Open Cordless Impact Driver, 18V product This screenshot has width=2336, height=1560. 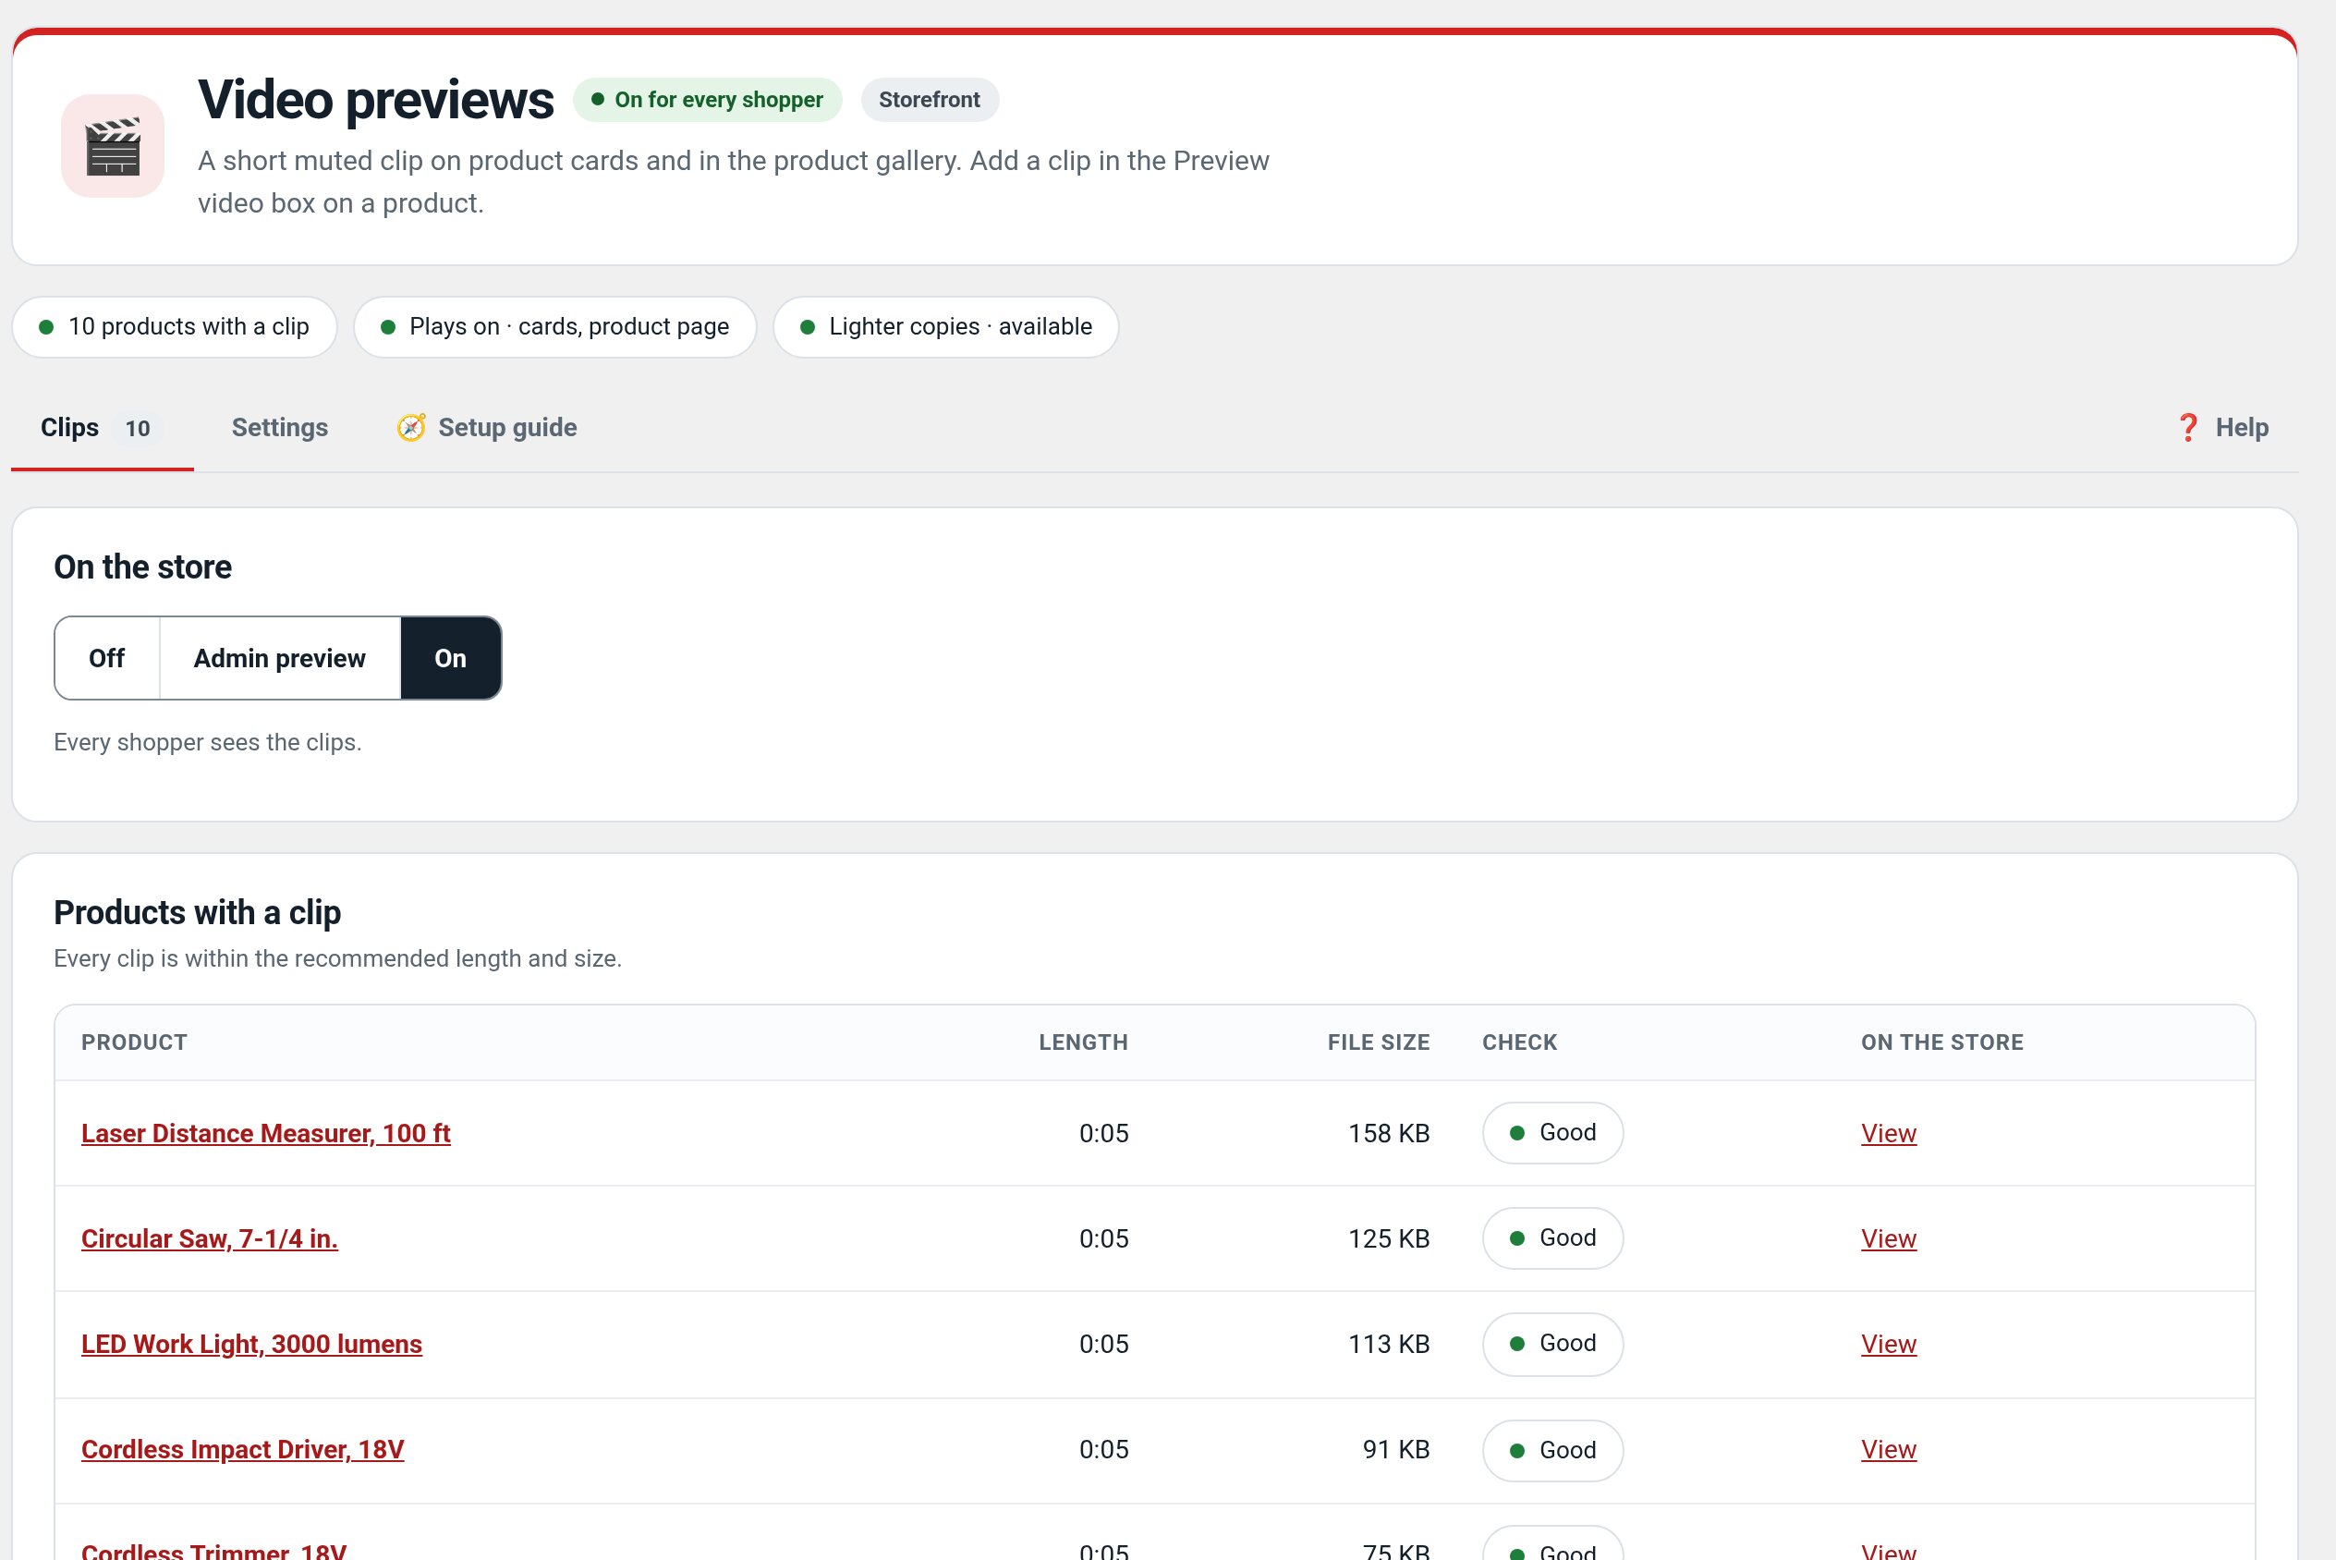[243, 1450]
